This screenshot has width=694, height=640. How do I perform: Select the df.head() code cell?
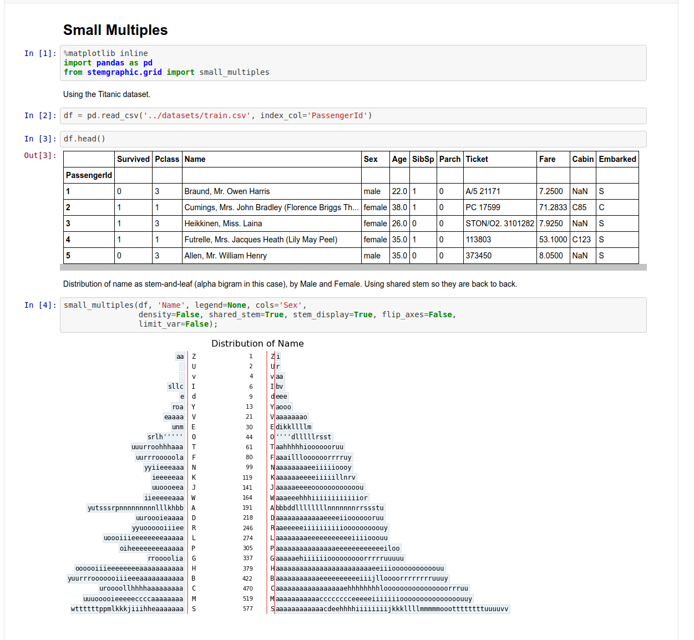(353, 139)
